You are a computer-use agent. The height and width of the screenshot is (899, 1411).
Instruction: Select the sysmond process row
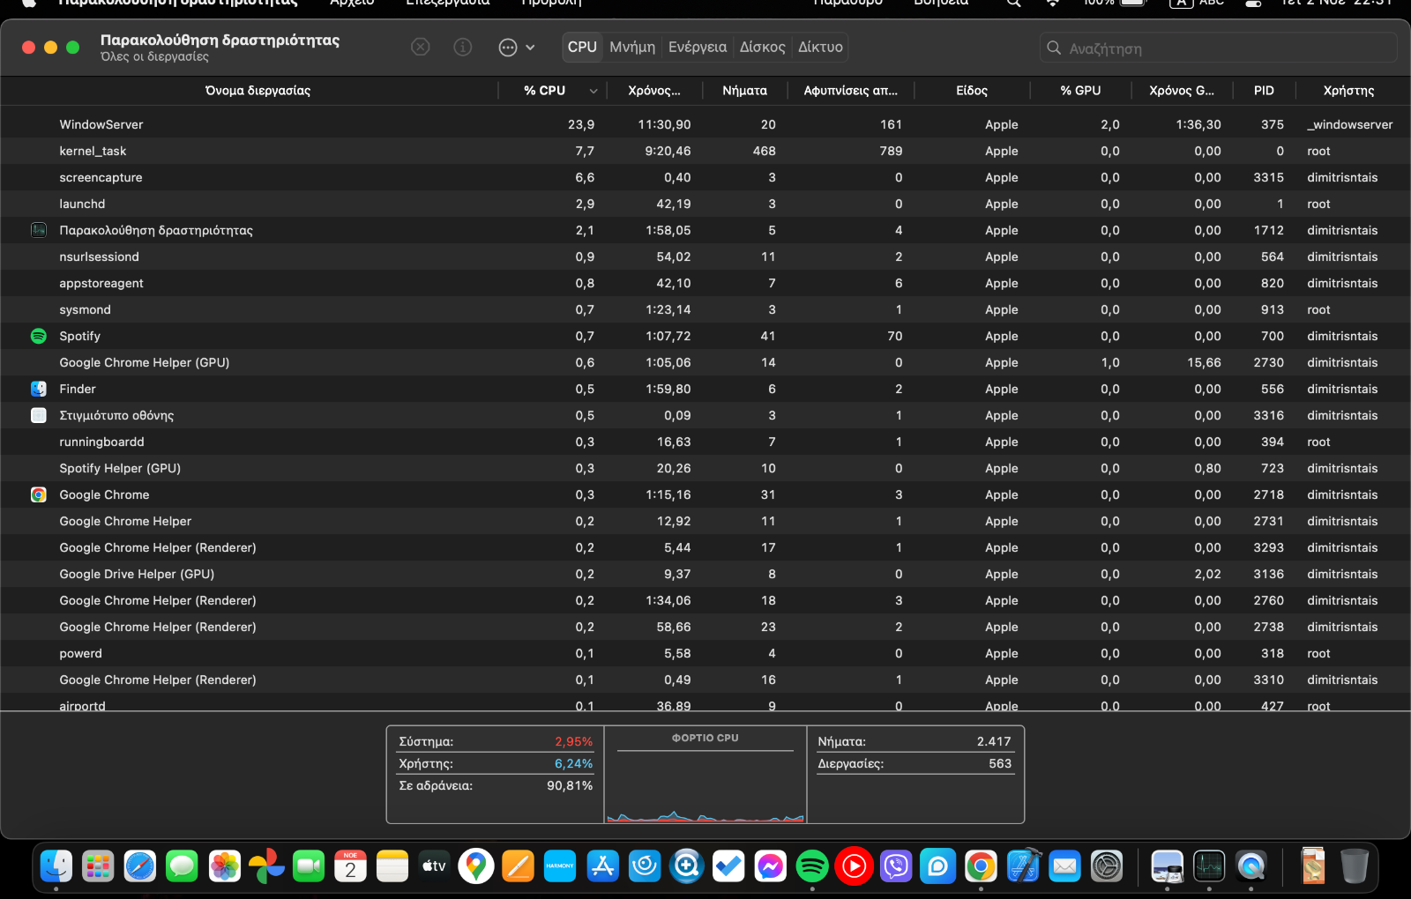(705, 309)
